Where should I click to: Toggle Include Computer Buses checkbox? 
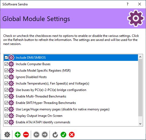6,64
